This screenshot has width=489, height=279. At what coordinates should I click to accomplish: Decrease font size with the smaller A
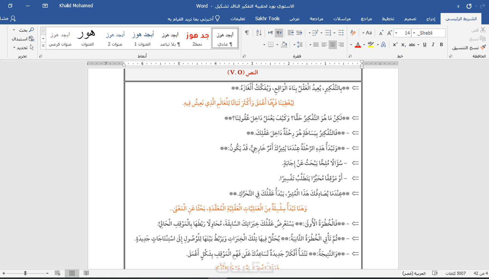click(x=381, y=33)
